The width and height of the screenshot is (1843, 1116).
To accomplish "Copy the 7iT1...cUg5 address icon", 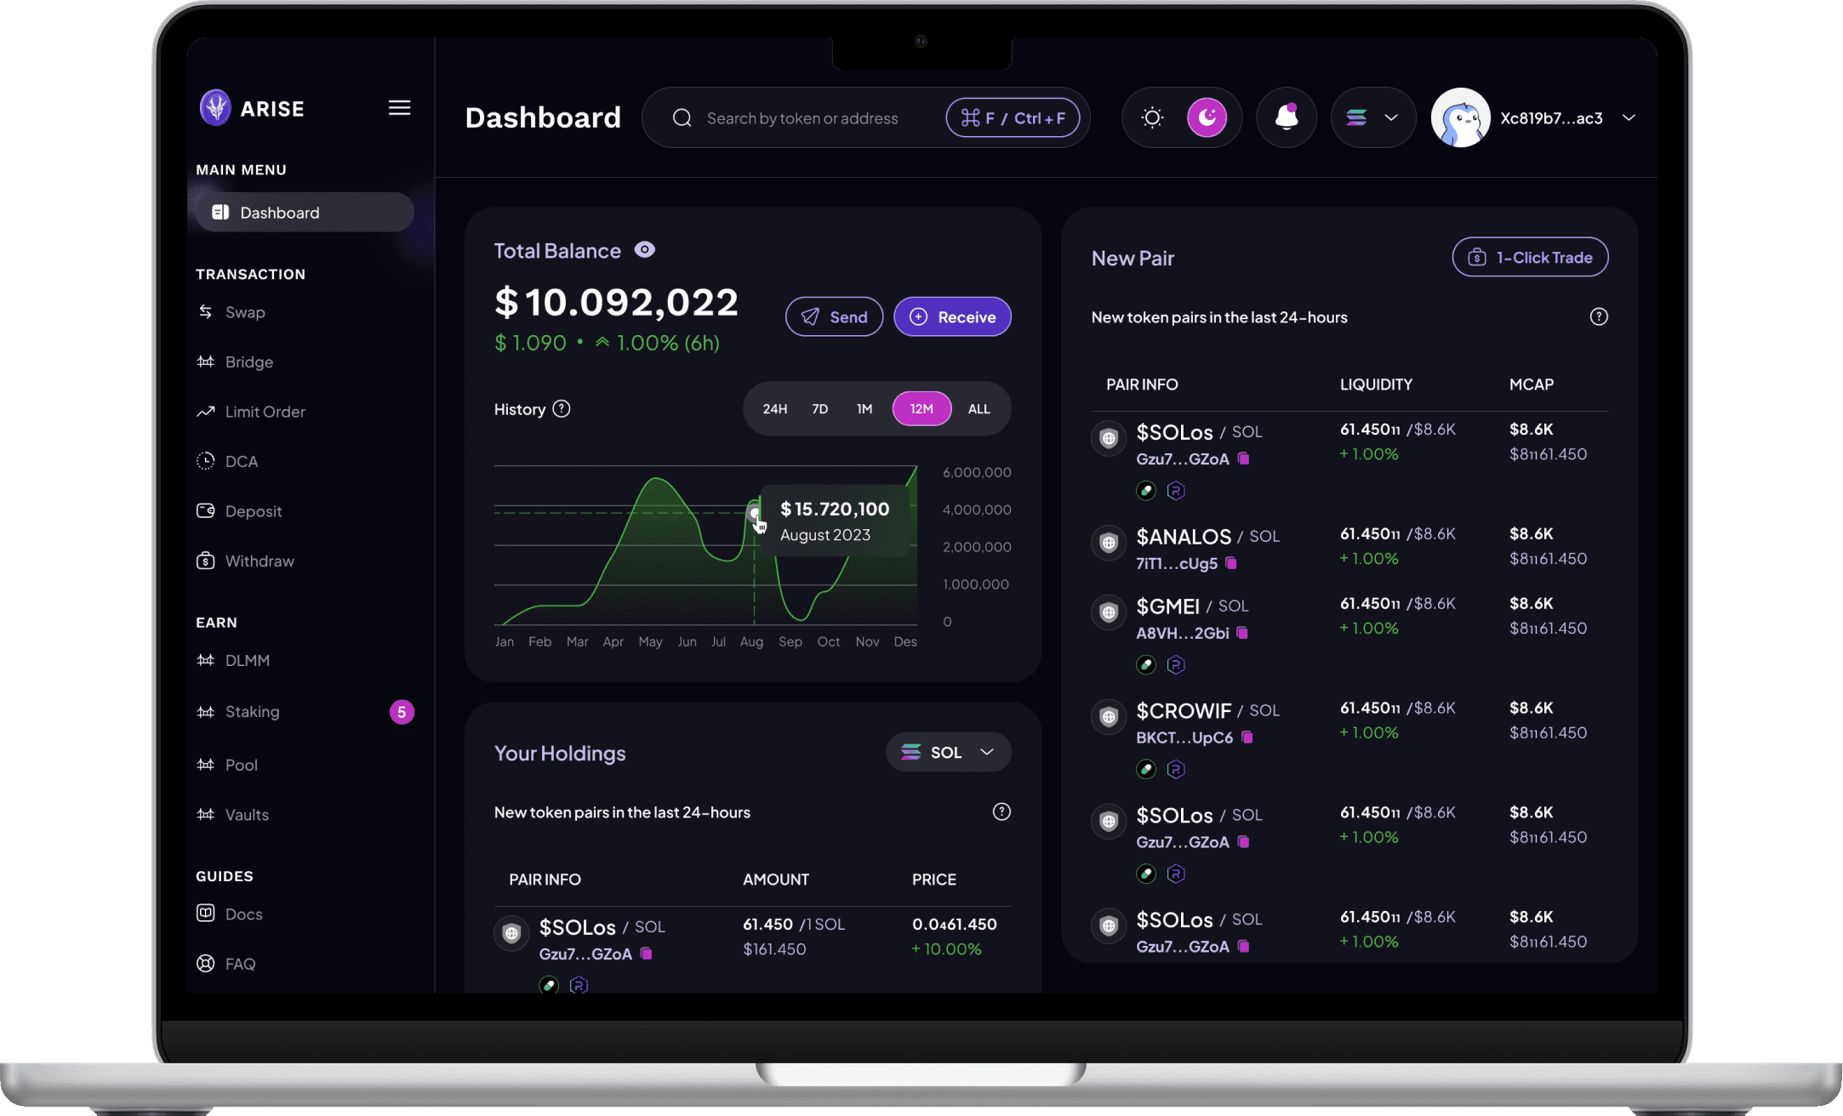I will (1231, 563).
